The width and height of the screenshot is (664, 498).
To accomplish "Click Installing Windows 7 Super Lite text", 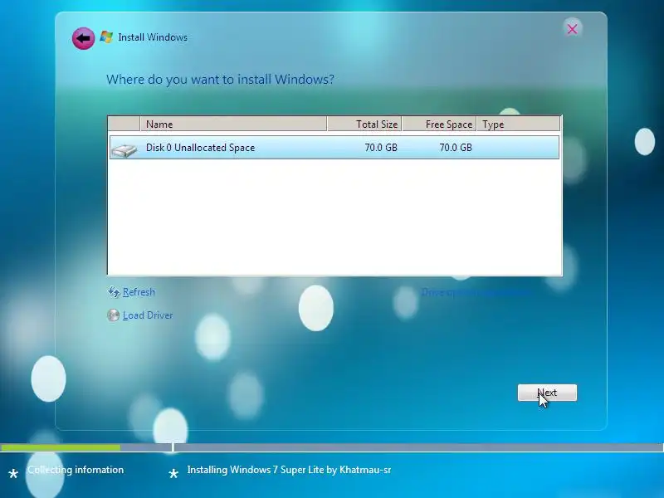I will pos(289,470).
